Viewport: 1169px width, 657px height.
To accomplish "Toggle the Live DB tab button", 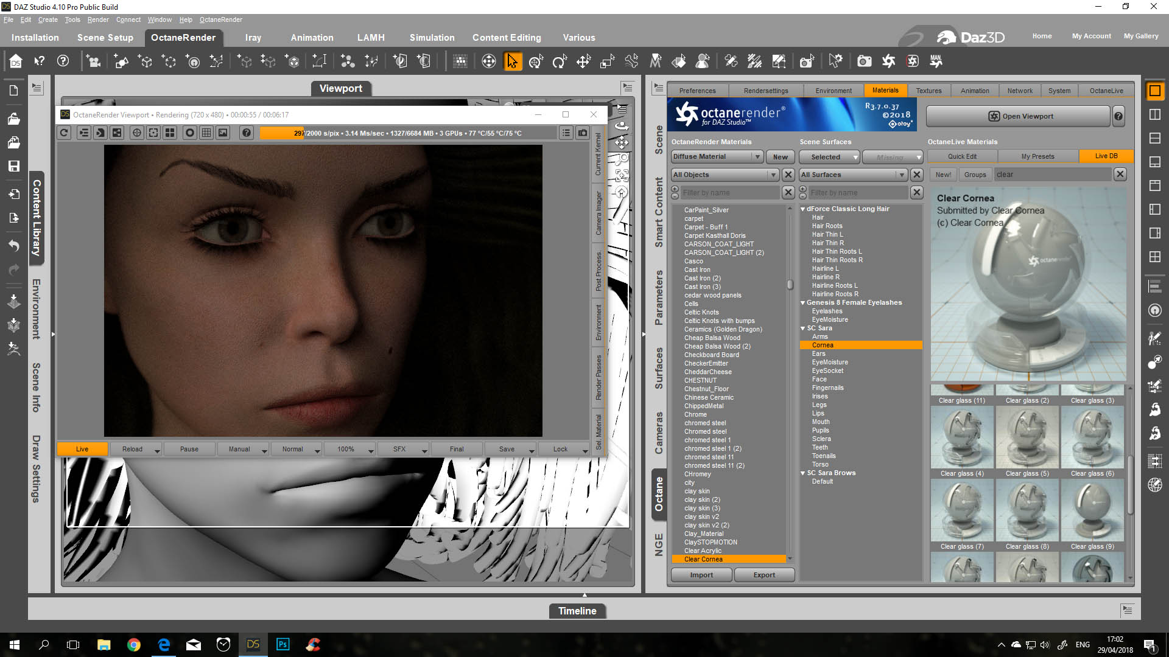I will tap(1106, 156).
